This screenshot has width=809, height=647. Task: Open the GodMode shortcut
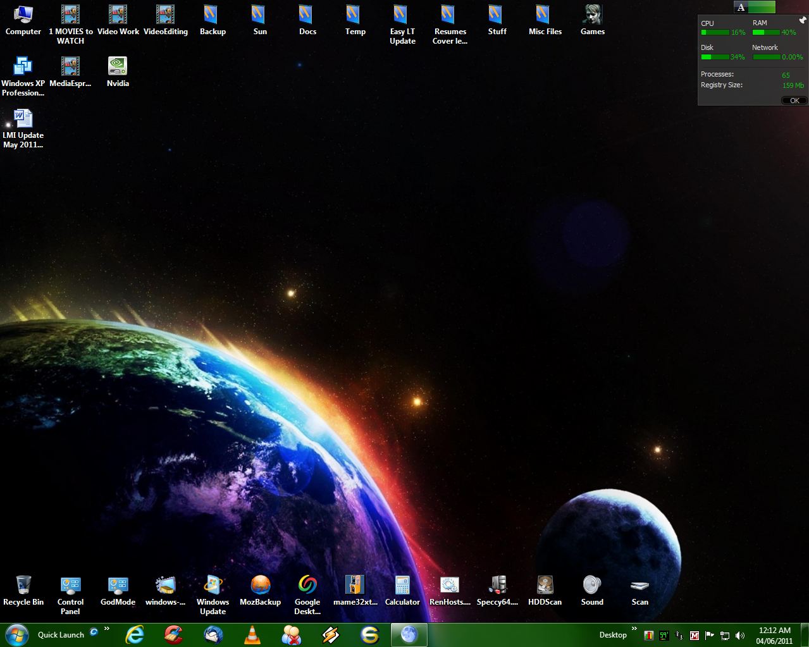pyautogui.click(x=118, y=591)
